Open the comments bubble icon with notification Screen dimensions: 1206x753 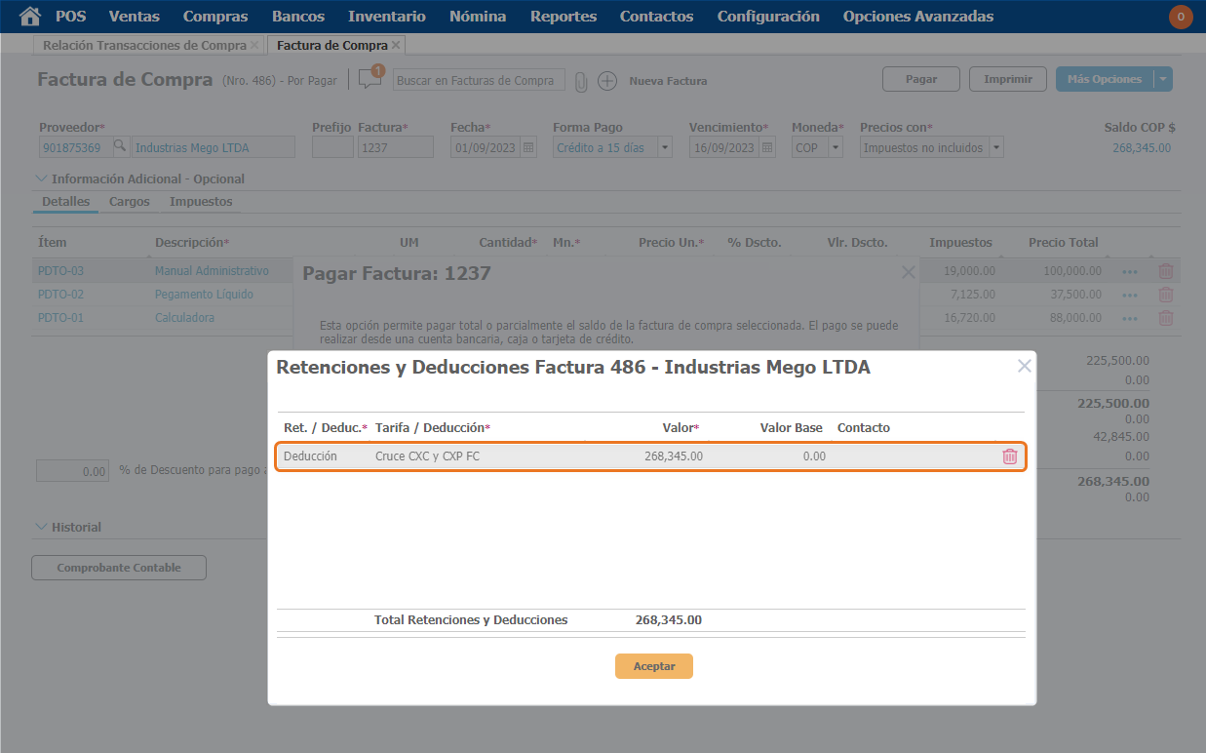point(370,79)
